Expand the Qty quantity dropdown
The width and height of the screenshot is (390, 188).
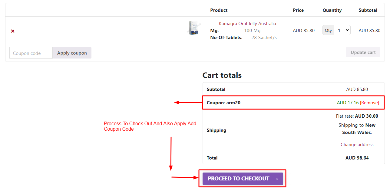[342, 30]
